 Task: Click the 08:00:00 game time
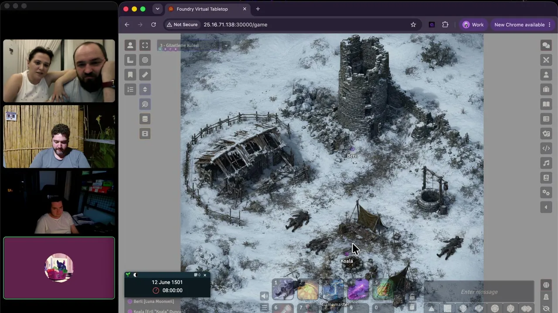click(172, 290)
